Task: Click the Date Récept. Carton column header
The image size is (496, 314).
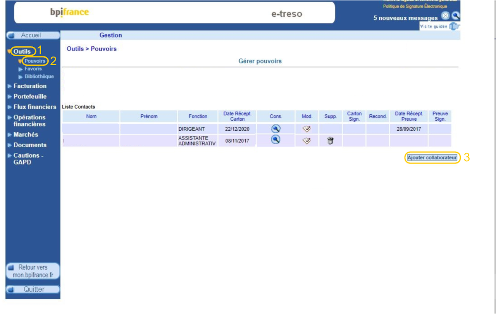Action: [238, 116]
